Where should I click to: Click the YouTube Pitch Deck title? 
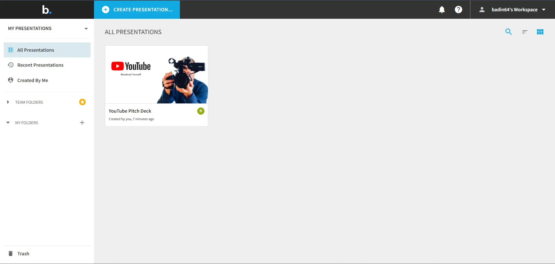coord(130,111)
